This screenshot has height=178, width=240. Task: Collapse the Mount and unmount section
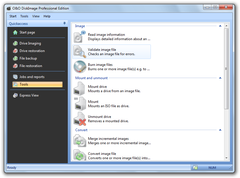coord(220,78)
